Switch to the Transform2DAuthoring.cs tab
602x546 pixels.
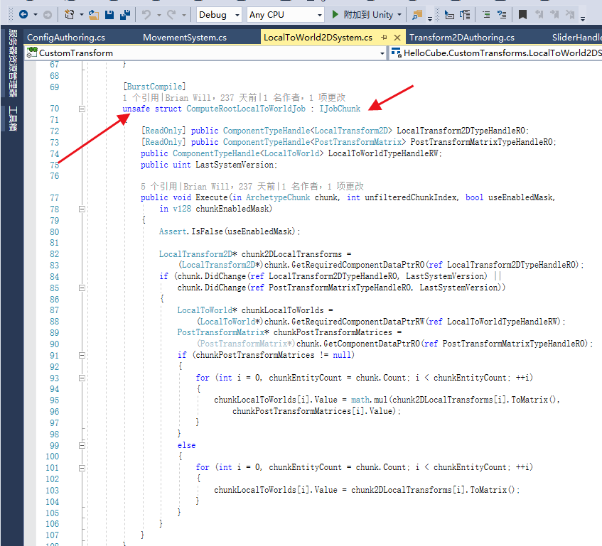462,37
